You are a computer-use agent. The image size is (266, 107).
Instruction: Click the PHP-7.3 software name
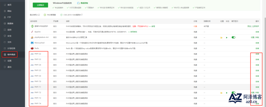pos(38,98)
